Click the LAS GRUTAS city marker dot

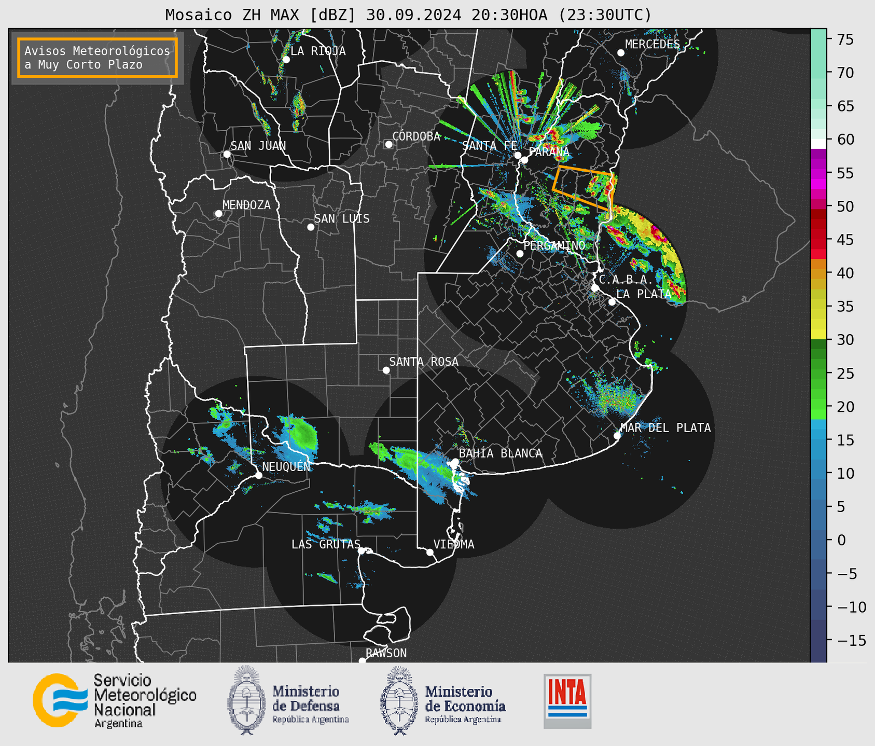click(x=362, y=551)
